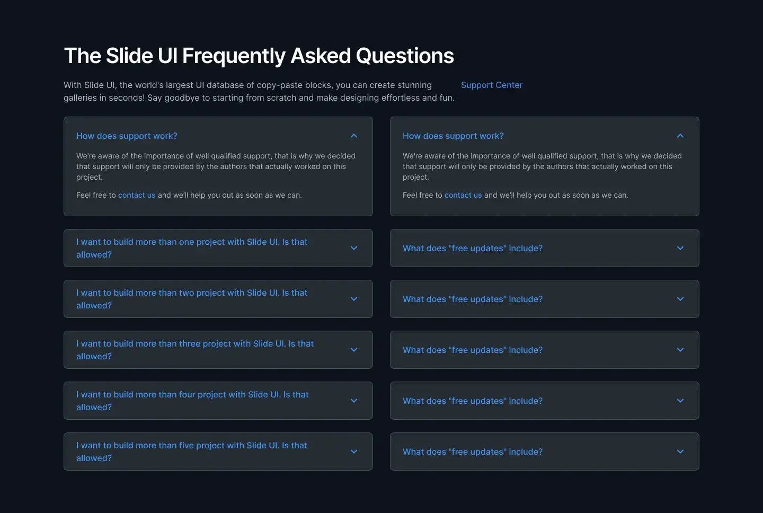Screen dimensions: 763x513
Task: Toggle the right "How does support work?" heading
Action: 453,136
